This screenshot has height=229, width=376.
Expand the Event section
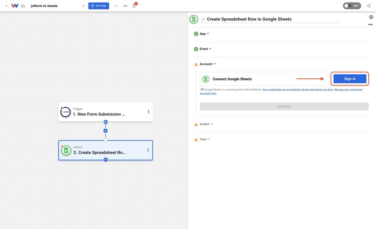click(205, 49)
